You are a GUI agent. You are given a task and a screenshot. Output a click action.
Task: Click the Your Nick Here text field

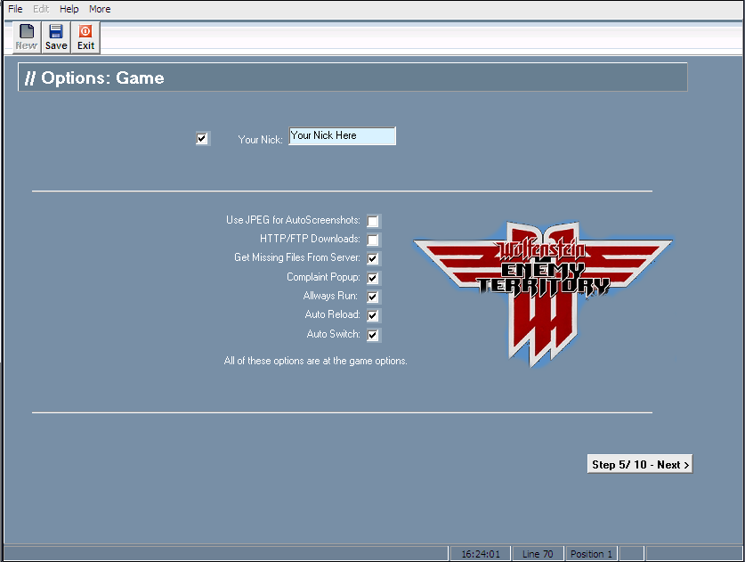click(342, 136)
